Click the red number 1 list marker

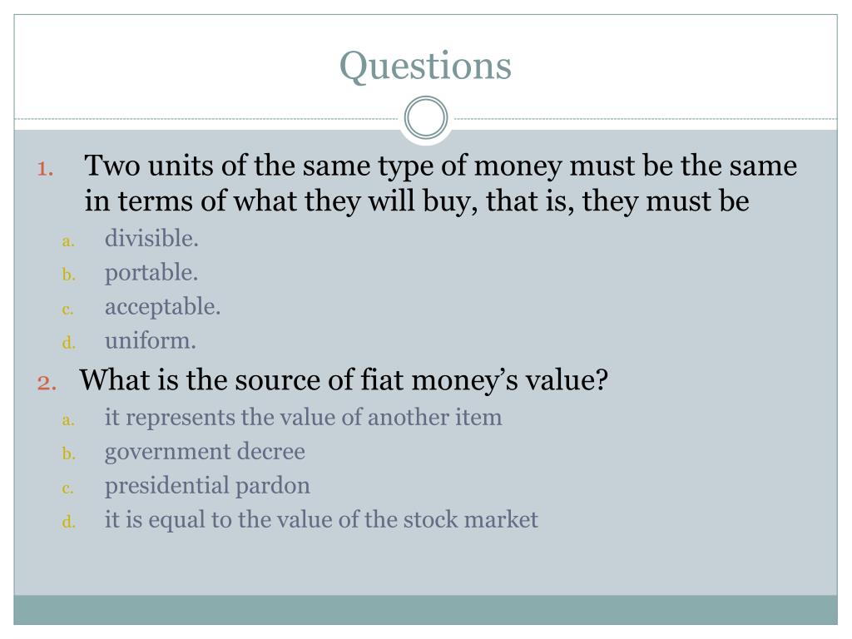coord(45,168)
